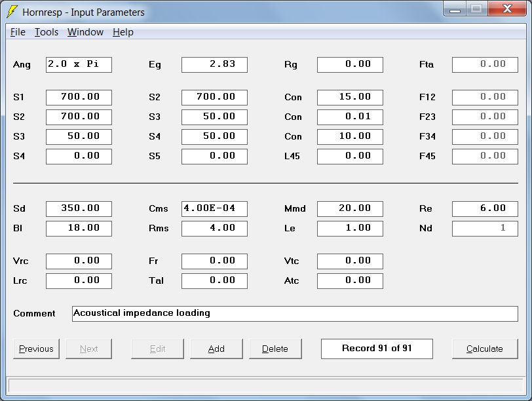Click the Fr input field
The width and height of the screenshot is (532, 401).
(214, 261)
